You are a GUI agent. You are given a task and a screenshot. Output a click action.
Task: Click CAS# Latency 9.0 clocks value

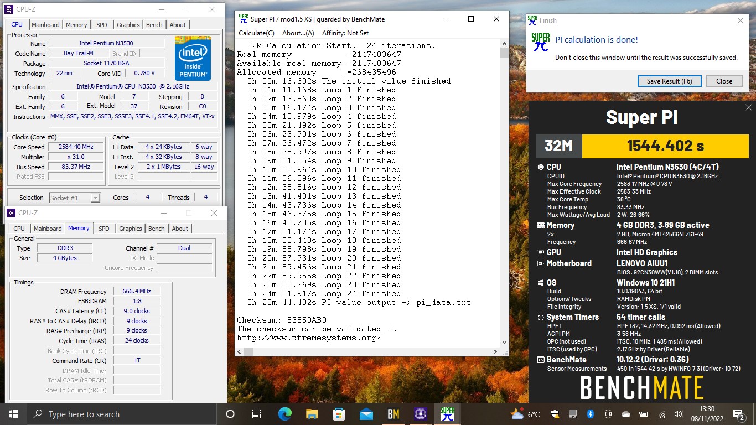[137, 311]
